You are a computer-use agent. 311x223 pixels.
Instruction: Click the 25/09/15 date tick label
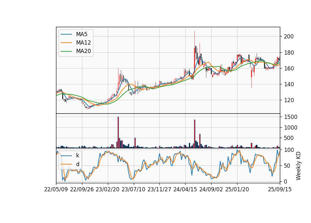(x=280, y=190)
